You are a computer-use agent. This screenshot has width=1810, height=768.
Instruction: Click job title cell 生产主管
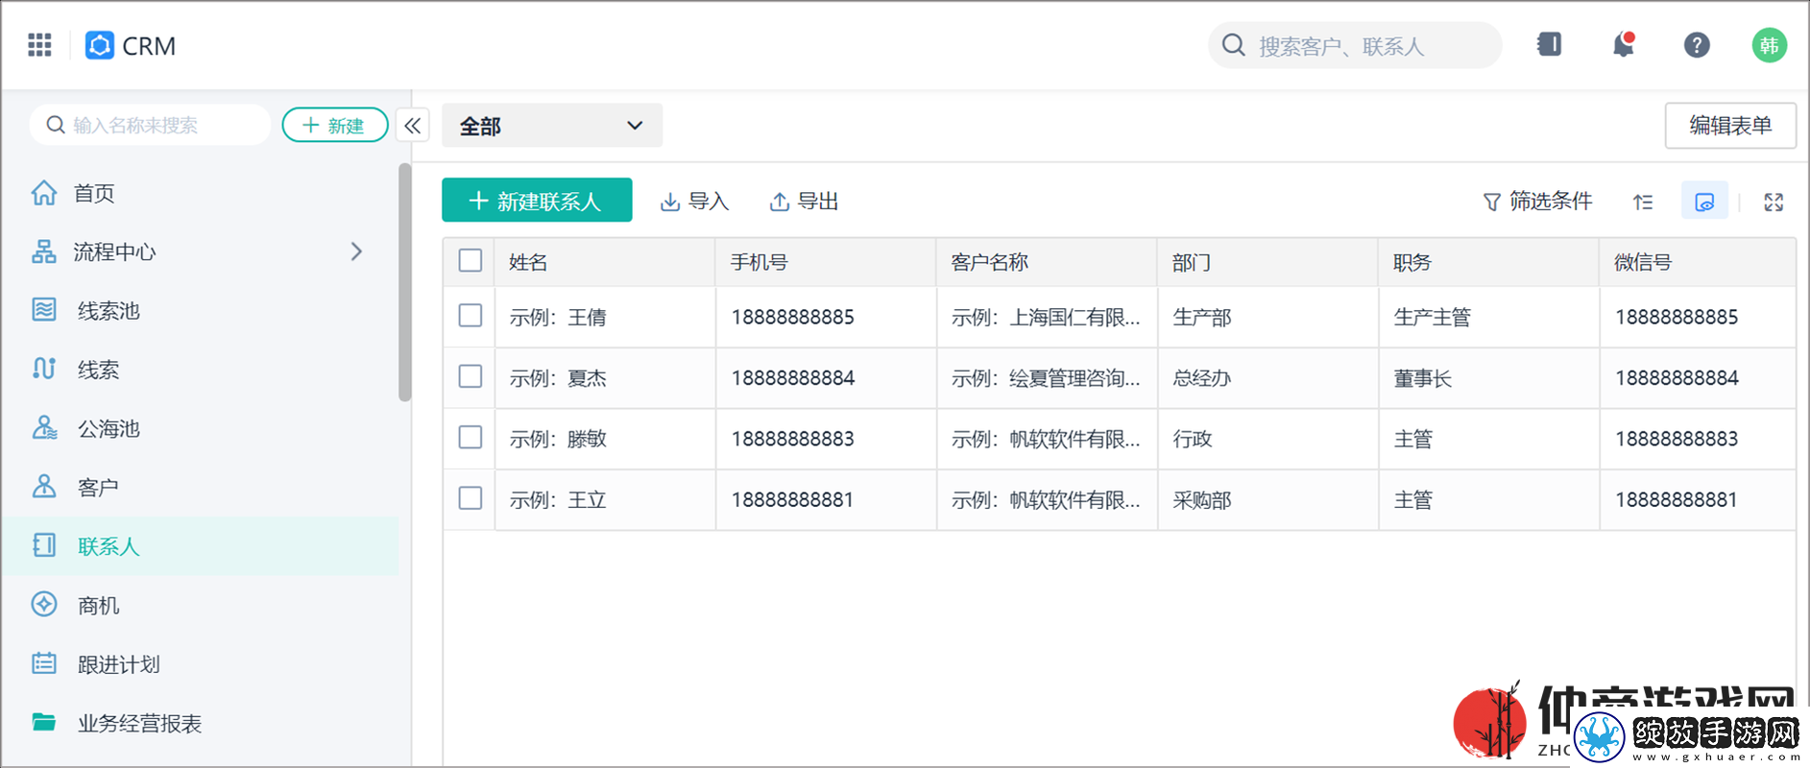pos(1488,317)
